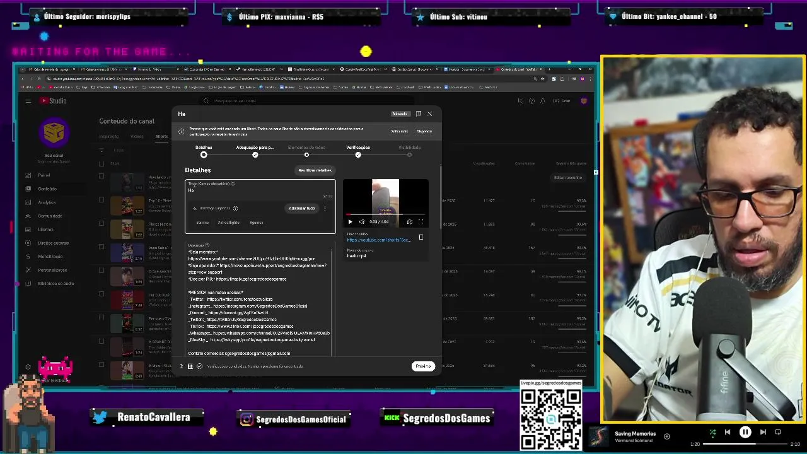The width and height of the screenshot is (807, 454).
Task: Go to the Detalhes step
Action: click(x=204, y=151)
